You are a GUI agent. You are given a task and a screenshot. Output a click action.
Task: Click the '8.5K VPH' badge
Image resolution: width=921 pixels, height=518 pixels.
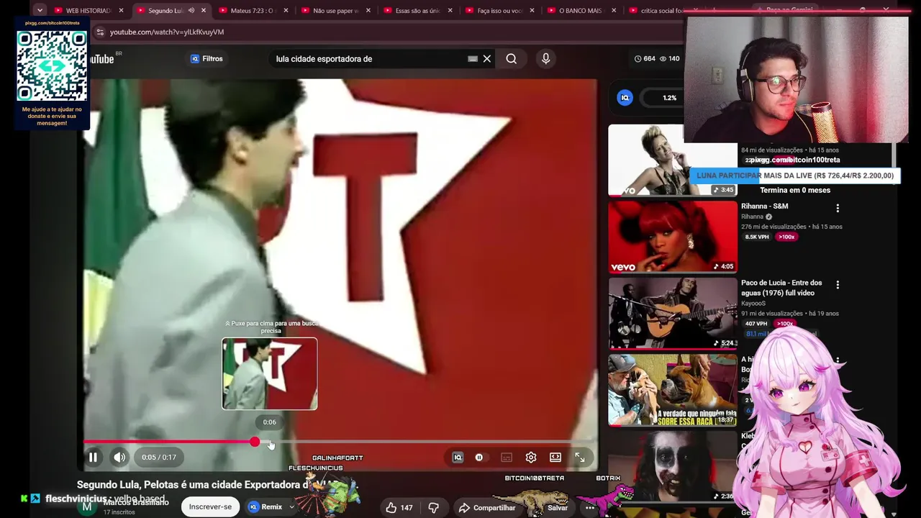point(757,237)
